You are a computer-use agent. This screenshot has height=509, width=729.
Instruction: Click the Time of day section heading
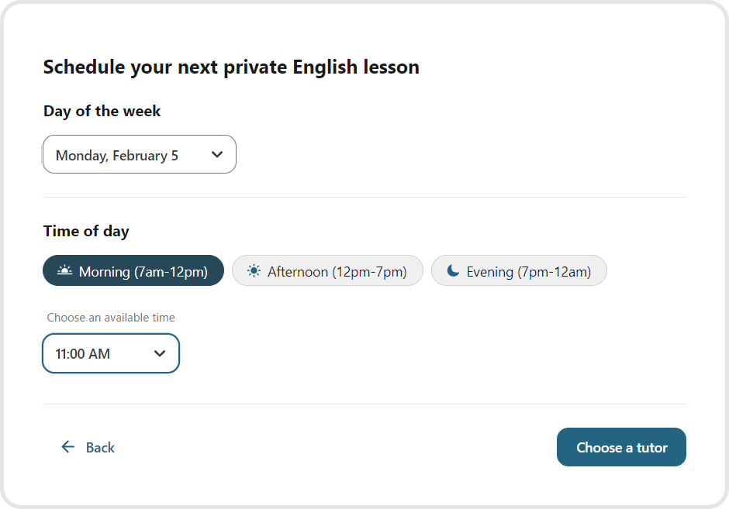pos(86,231)
